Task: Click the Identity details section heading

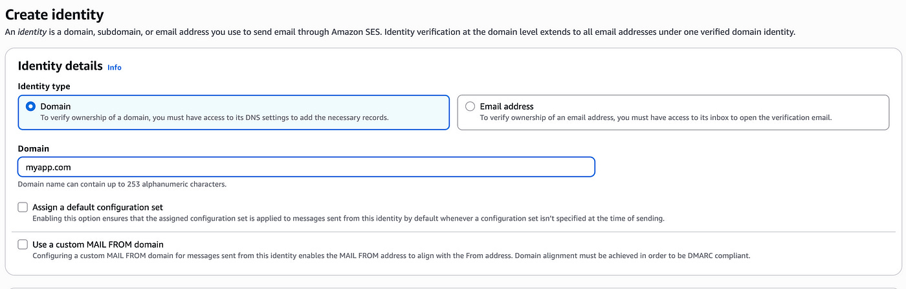Action: (x=60, y=66)
